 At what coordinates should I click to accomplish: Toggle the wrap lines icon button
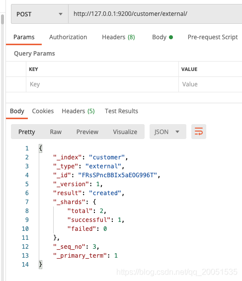click(199, 132)
